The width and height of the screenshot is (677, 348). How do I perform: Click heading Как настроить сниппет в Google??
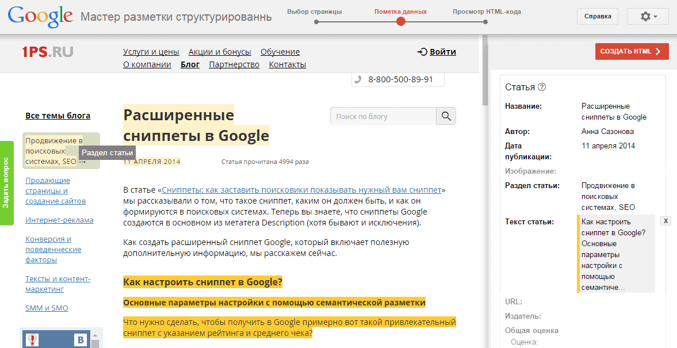202,282
